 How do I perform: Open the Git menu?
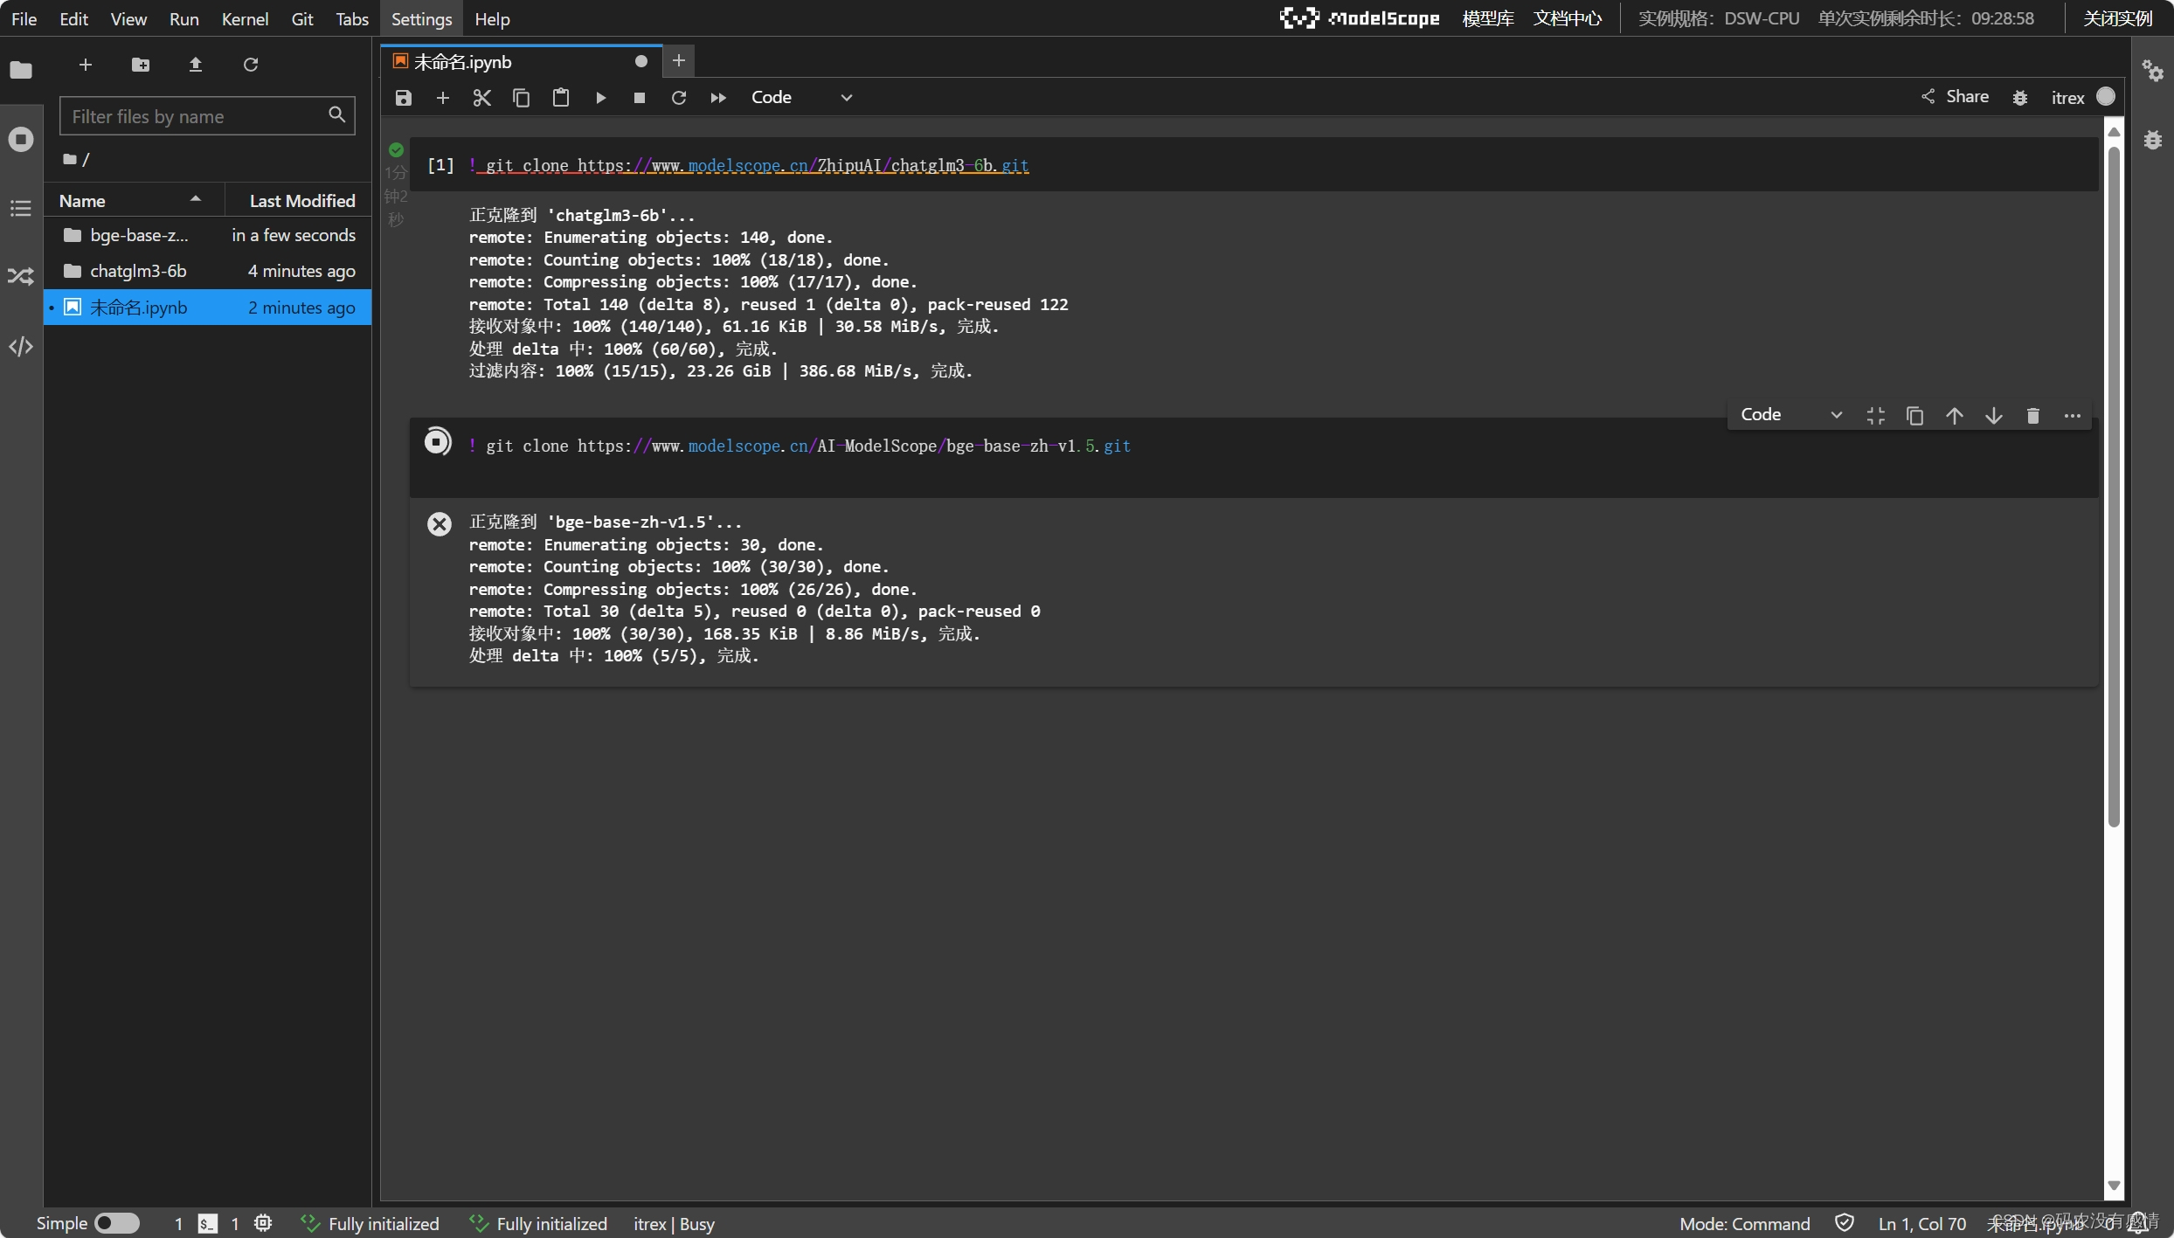(301, 18)
